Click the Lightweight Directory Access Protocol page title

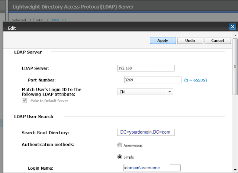tap(73, 7)
